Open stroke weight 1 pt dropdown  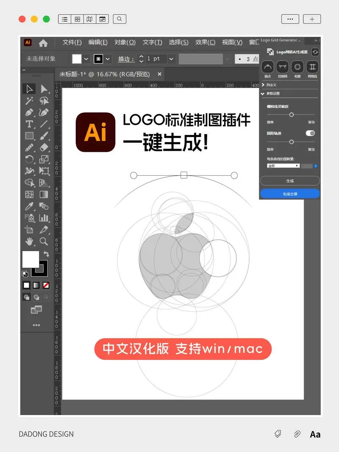(171, 59)
